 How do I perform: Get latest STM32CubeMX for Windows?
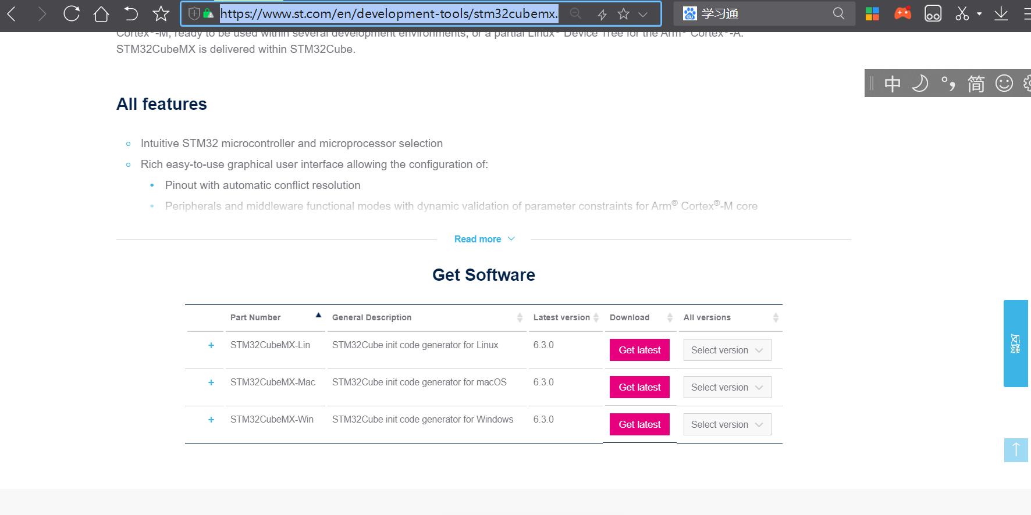pos(639,424)
